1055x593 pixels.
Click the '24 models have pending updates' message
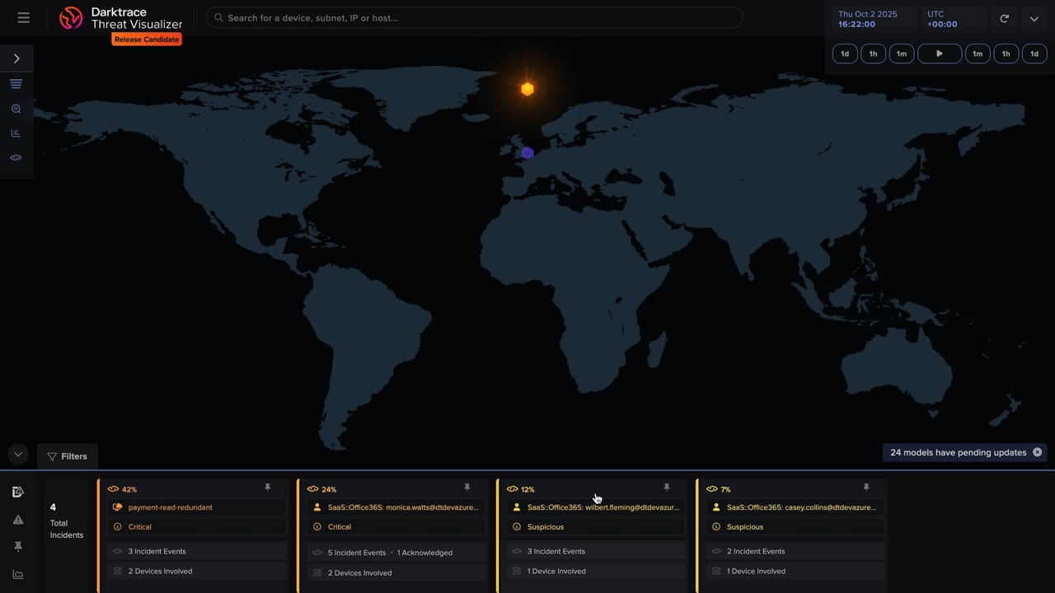point(958,452)
